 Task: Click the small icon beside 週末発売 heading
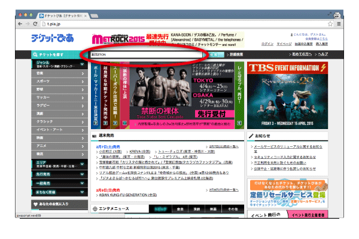pos(94,136)
